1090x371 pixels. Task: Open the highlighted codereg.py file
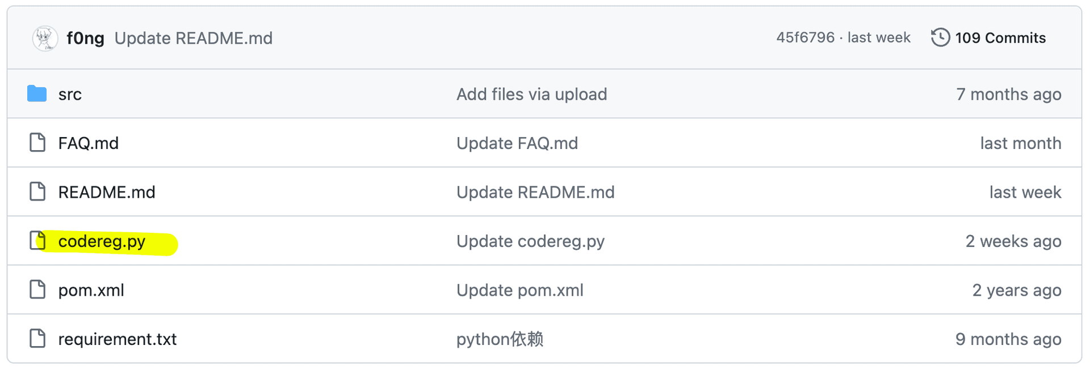pos(102,241)
